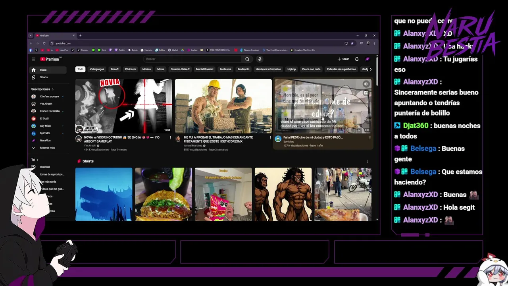Open Chef en proceso subscription
Screen dimensions: 508x286
point(48,97)
